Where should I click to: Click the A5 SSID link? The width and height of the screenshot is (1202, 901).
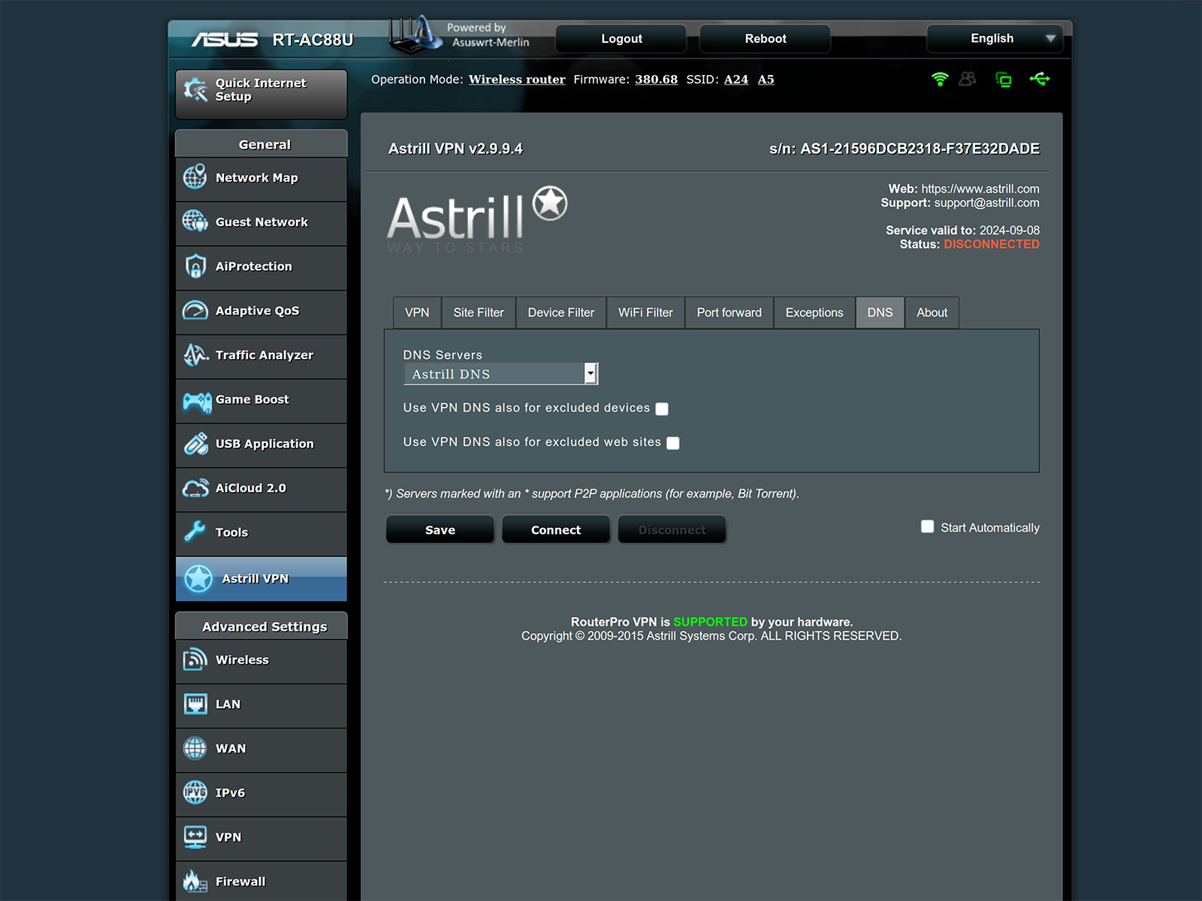[x=766, y=80]
